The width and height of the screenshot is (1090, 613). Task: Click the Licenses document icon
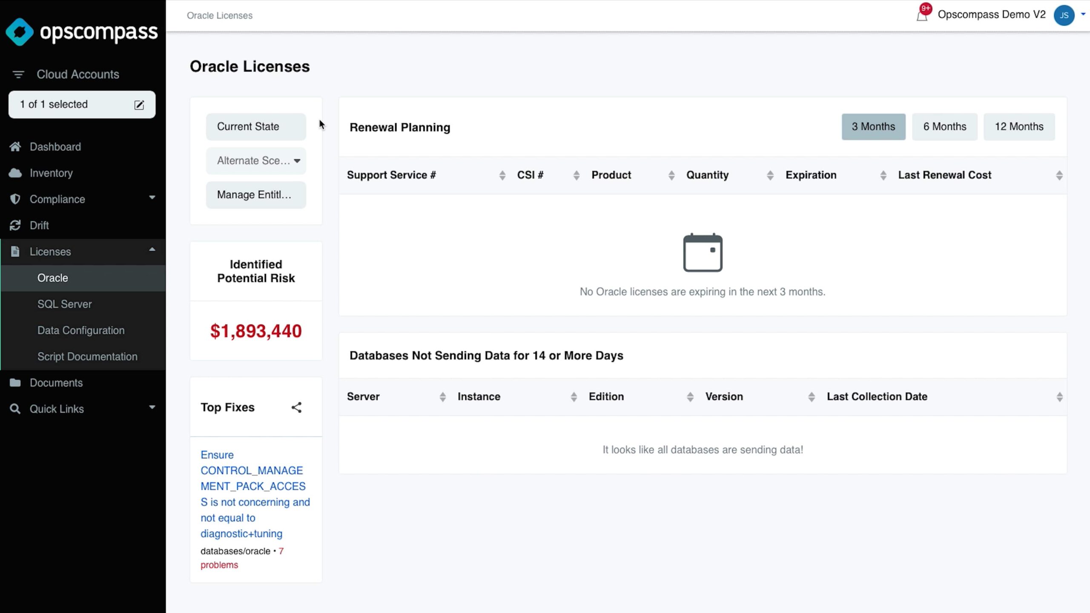point(15,252)
